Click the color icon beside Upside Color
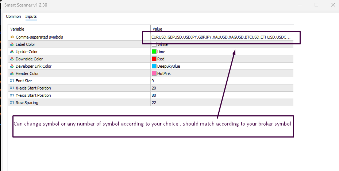 tap(12, 52)
